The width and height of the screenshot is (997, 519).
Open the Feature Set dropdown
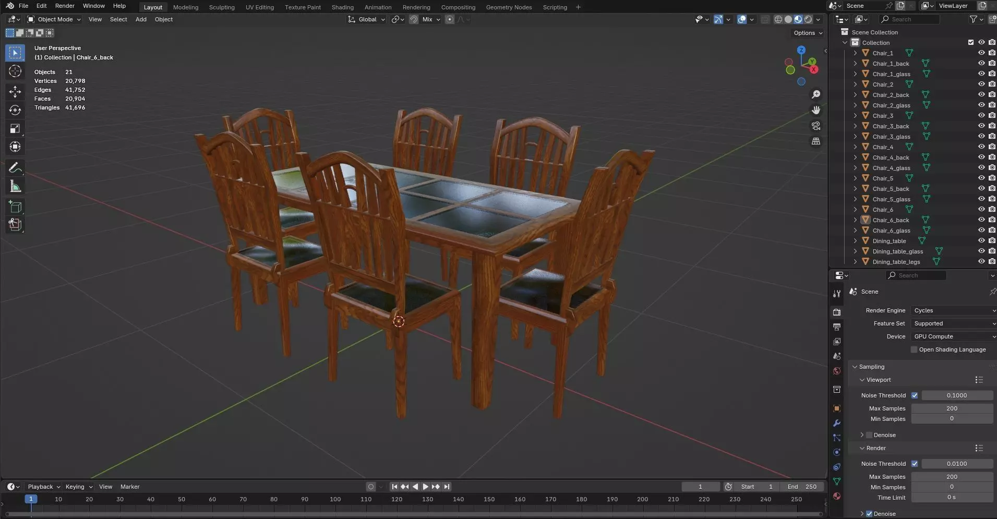click(954, 323)
